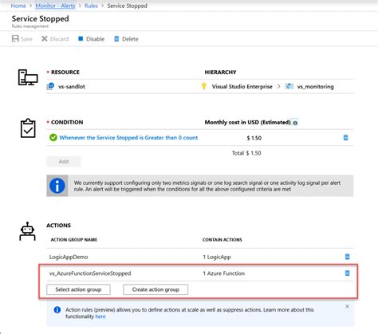Viewport: 378px width, 334px height.
Task: Open the Rules breadcrumb link
Action: pyautogui.click(x=91, y=6)
